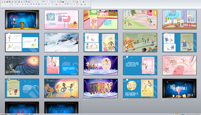The height and width of the screenshot is (115, 201).
Task: Click the magnifier Zoom icon
Action: click(80, 2)
